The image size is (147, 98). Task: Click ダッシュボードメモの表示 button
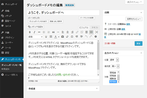[x=38, y=21]
